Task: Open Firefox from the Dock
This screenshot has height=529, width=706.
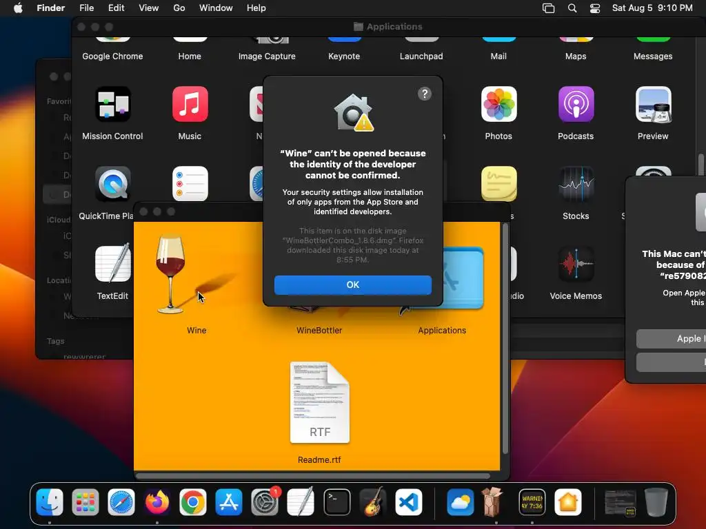Action: pyautogui.click(x=157, y=502)
